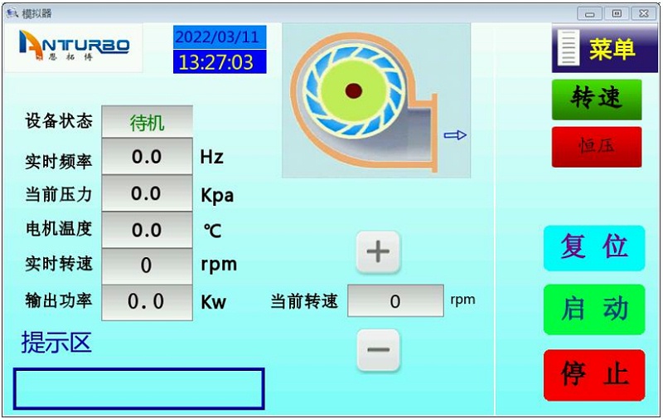The height and width of the screenshot is (419, 663).
Task: Click the 实时频率 Hz value field
Action: tap(147, 157)
